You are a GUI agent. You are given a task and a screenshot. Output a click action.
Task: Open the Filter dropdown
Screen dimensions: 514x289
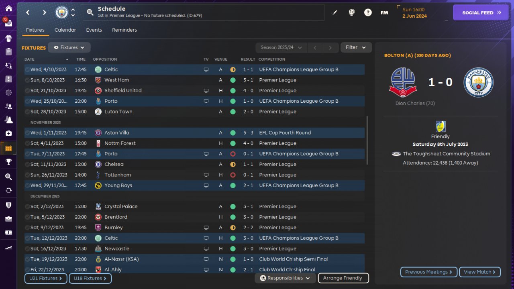[356, 47]
